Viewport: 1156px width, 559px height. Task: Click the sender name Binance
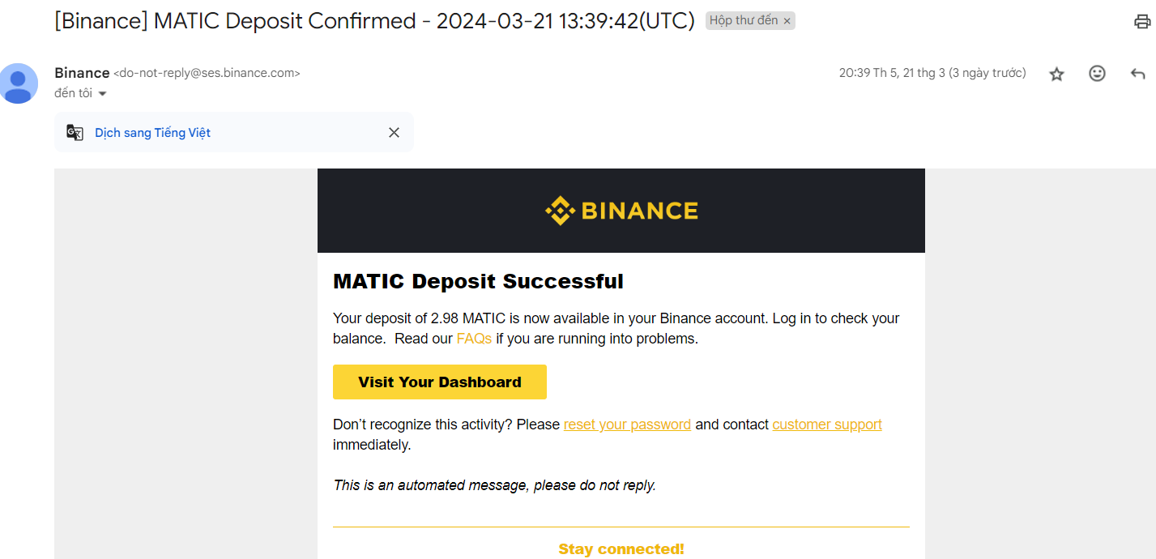pyautogui.click(x=82, y=73)
